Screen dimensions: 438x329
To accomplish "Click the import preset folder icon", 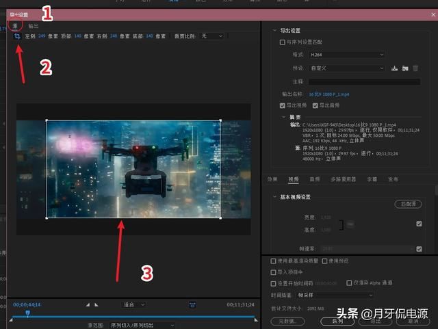I will tap(405, 68).
